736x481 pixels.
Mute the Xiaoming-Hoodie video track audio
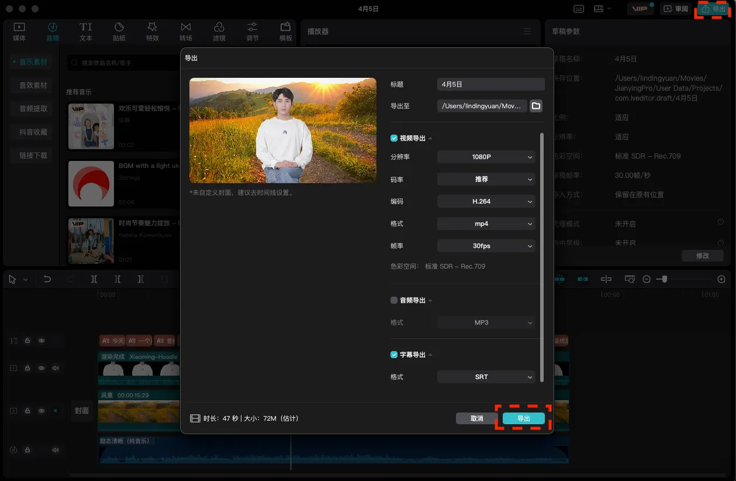[x=56, y=368]
